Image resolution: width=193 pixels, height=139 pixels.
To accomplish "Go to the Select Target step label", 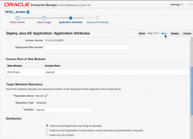I will (x=44, y=22).
